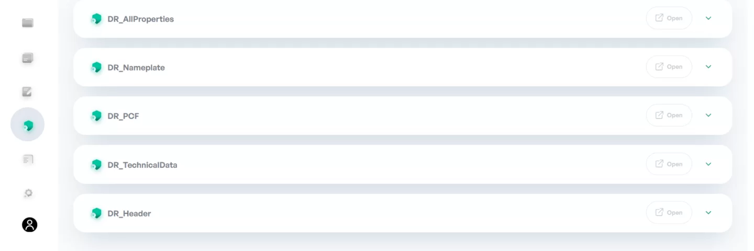Click the green cube icon beside DR_Nameplate

(96, 67)
